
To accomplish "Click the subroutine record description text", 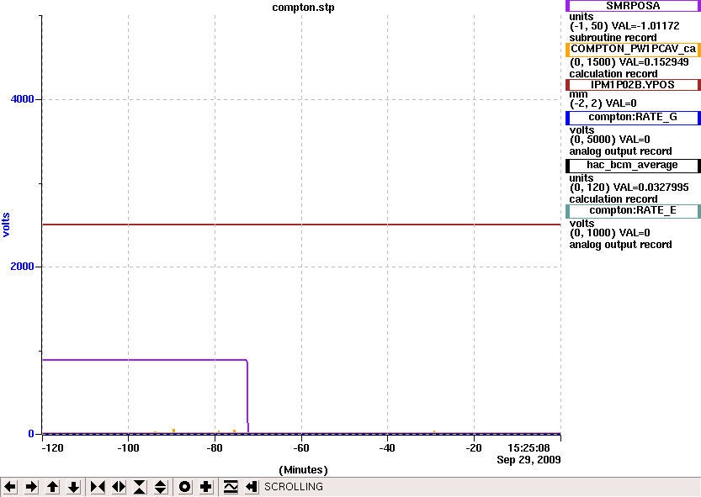I will pos(613,38).
